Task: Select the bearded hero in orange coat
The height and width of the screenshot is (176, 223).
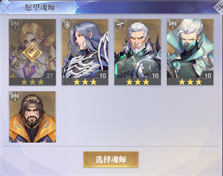Action: coord(32,117)
